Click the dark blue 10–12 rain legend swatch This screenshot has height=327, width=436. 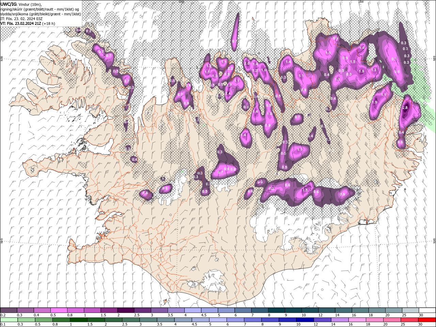(x=305, y=320)
